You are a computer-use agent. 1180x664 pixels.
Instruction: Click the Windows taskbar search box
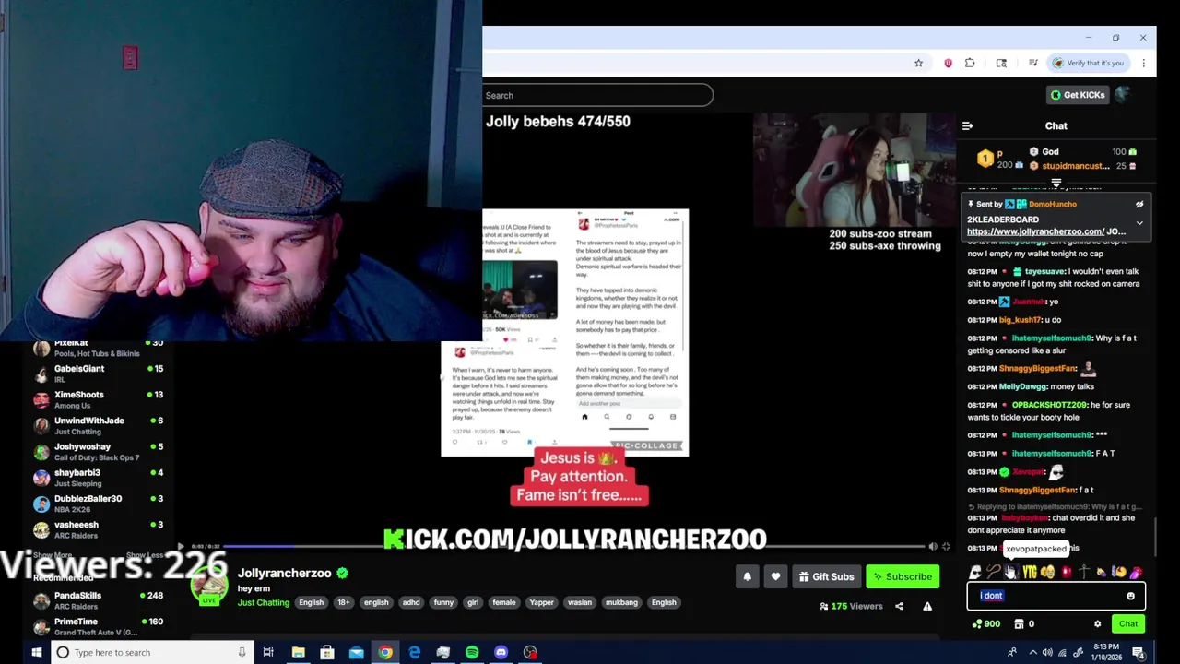point(152,653)
